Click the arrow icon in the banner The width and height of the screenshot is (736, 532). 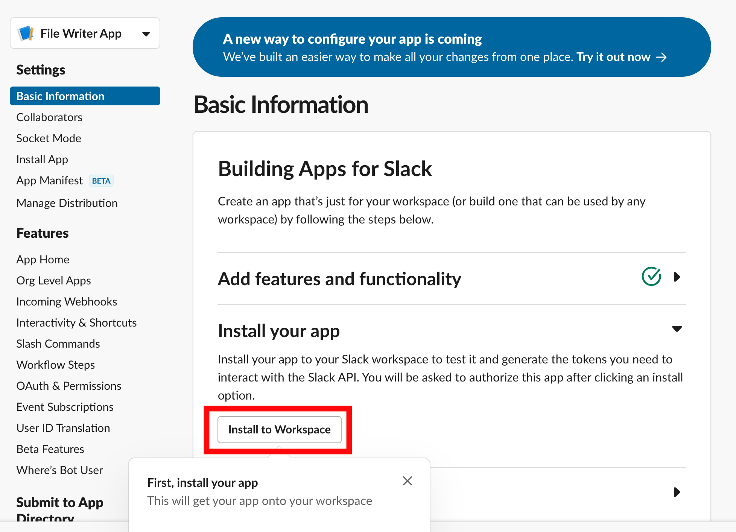pyautogui.click(x=662, y=57)
